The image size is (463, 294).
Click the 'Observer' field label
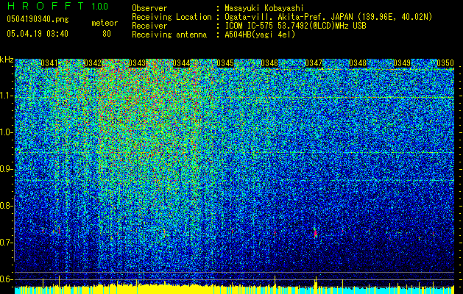click(149, 8)
